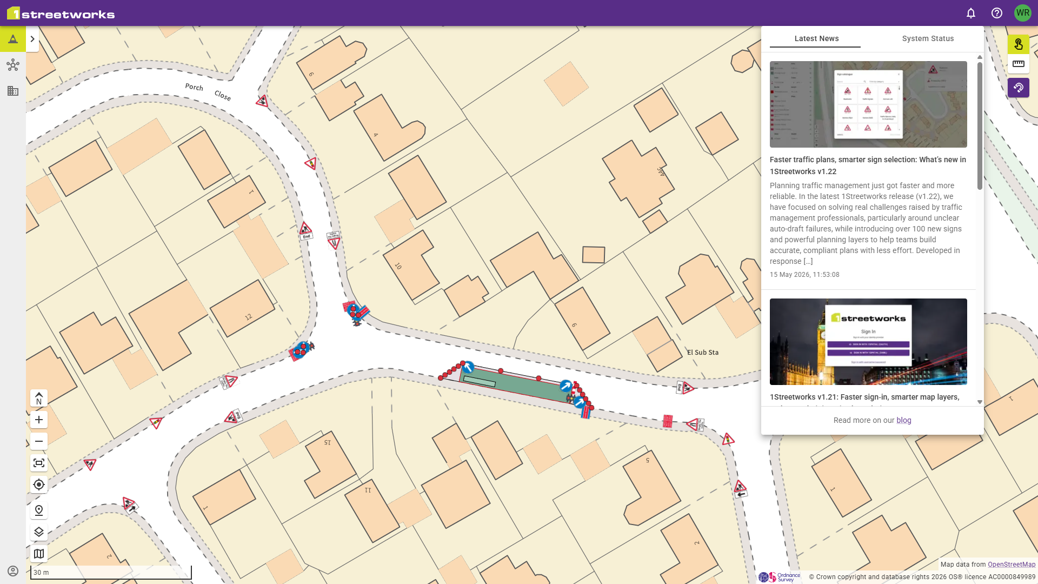Click the El Sub Sta map label

(x=703, y=353)
